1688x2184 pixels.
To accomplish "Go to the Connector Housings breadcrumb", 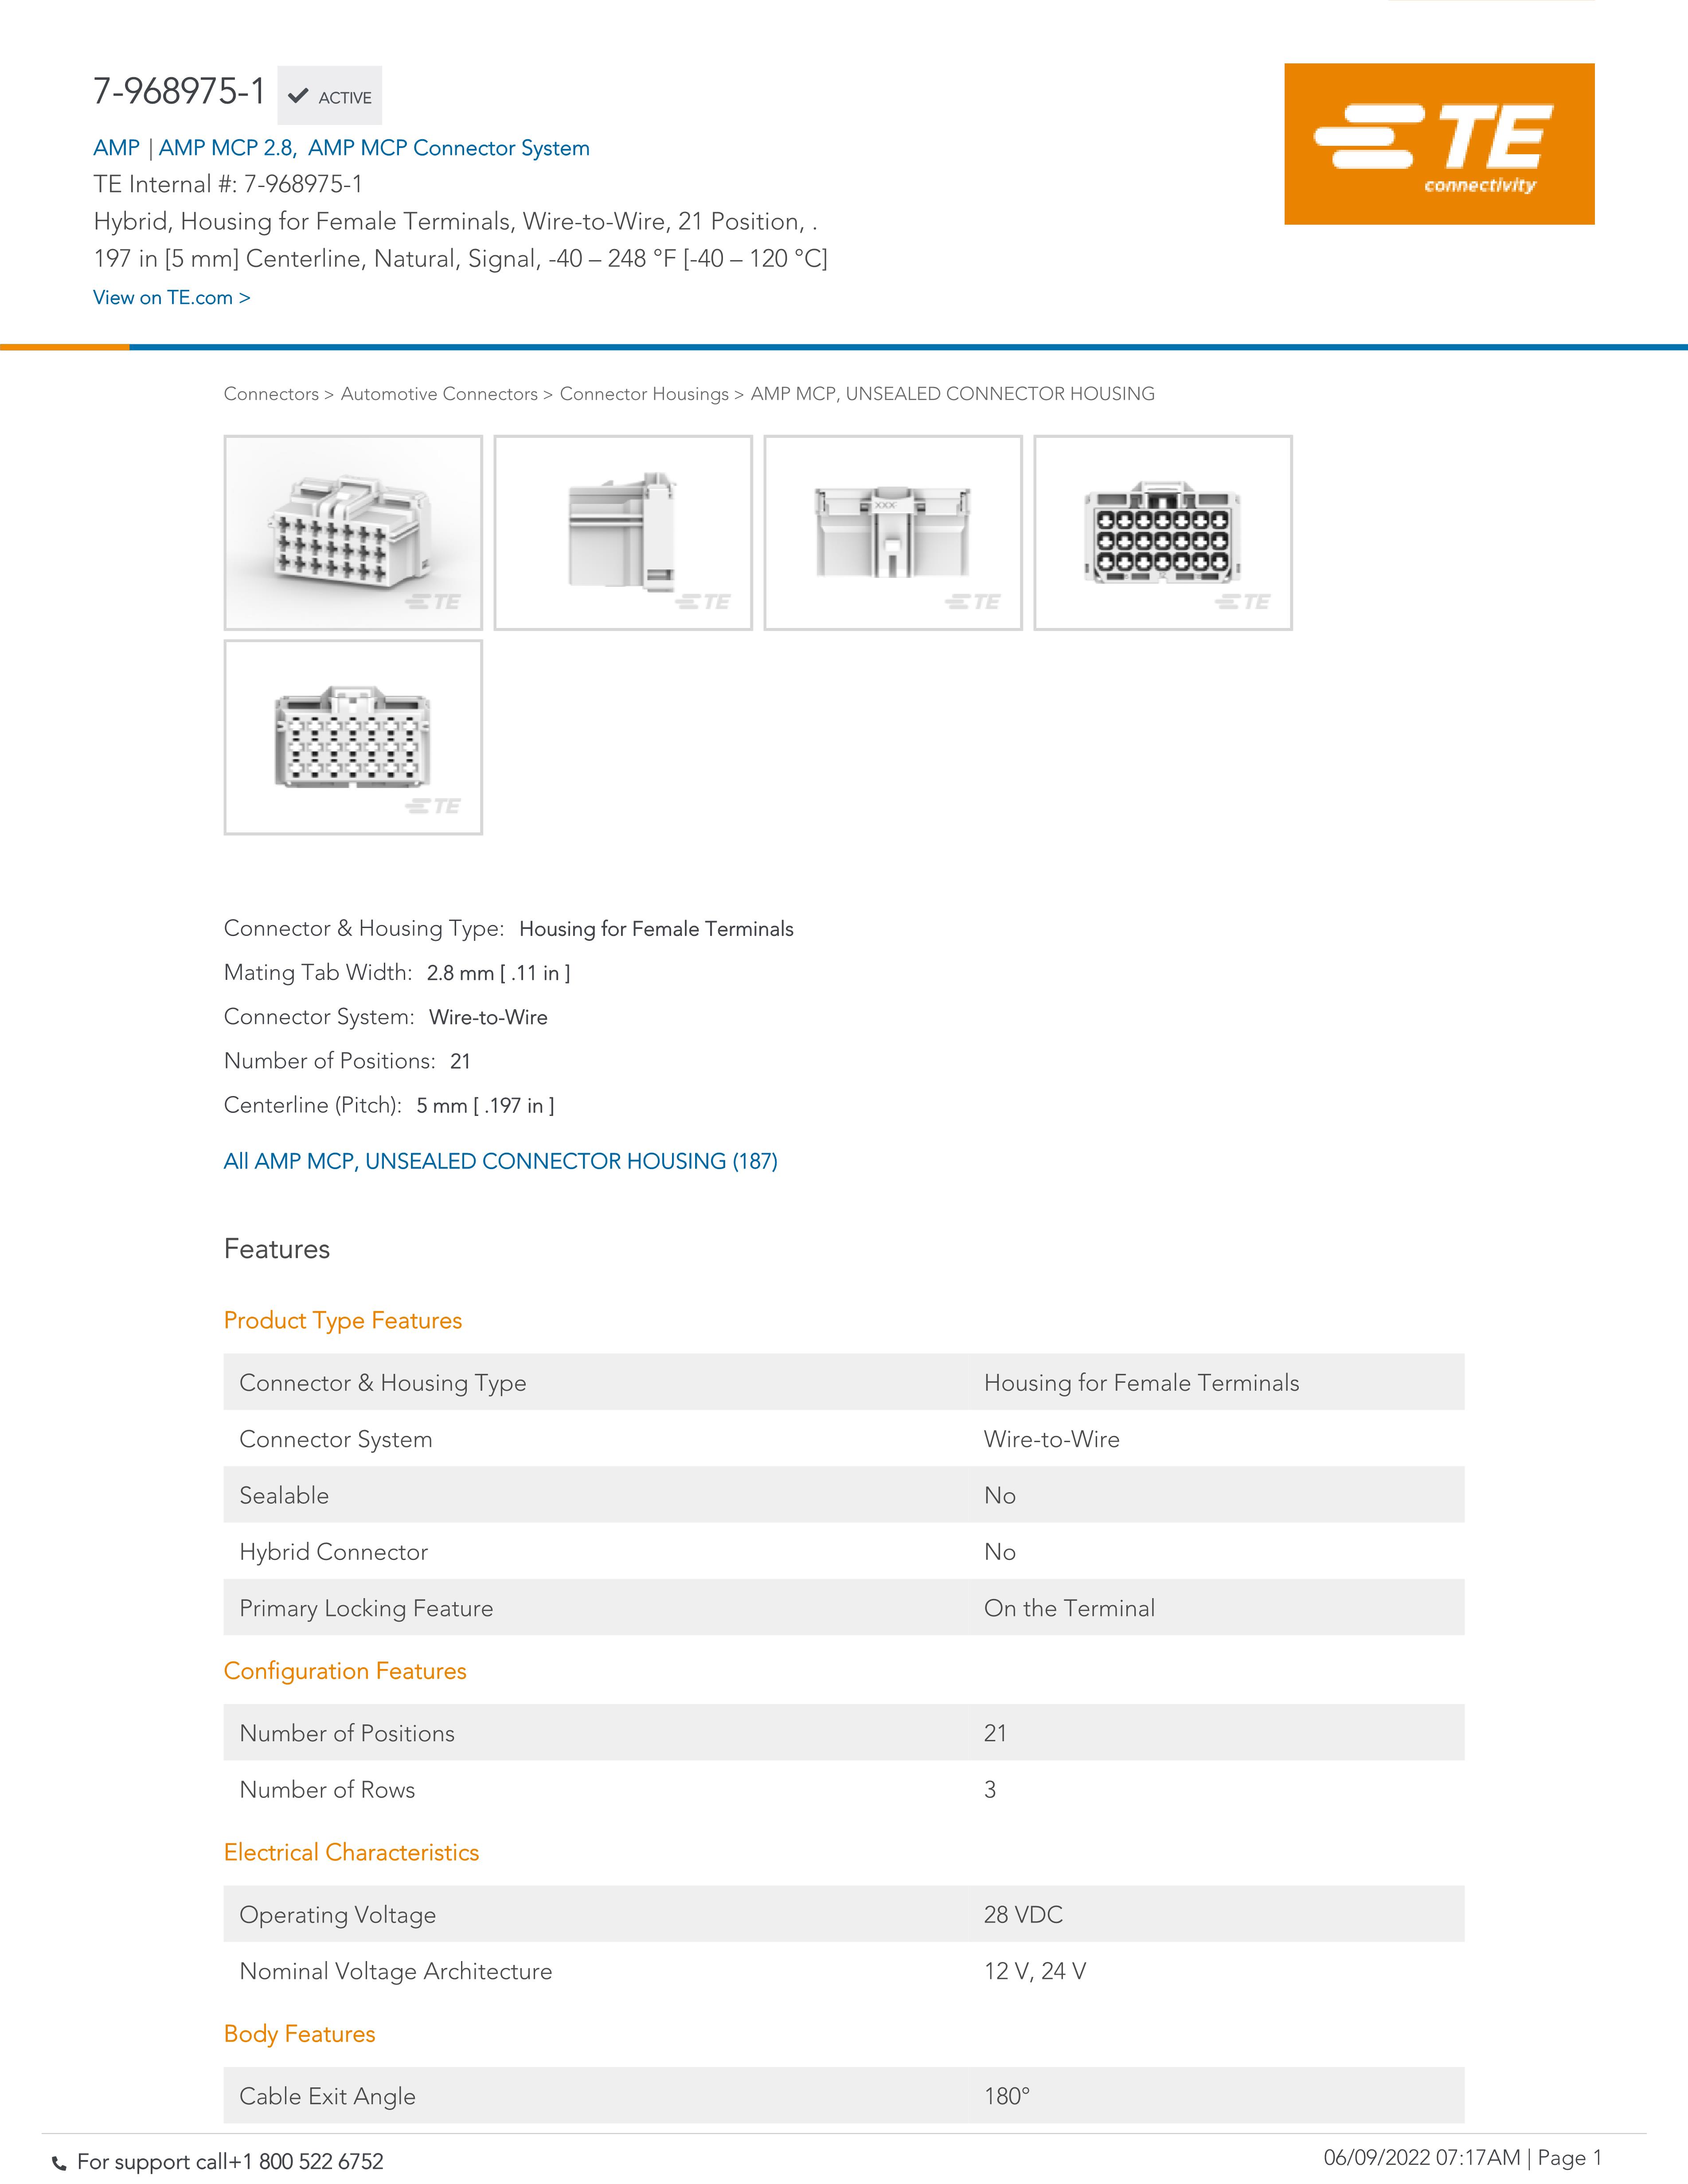I will coord(644,394).
